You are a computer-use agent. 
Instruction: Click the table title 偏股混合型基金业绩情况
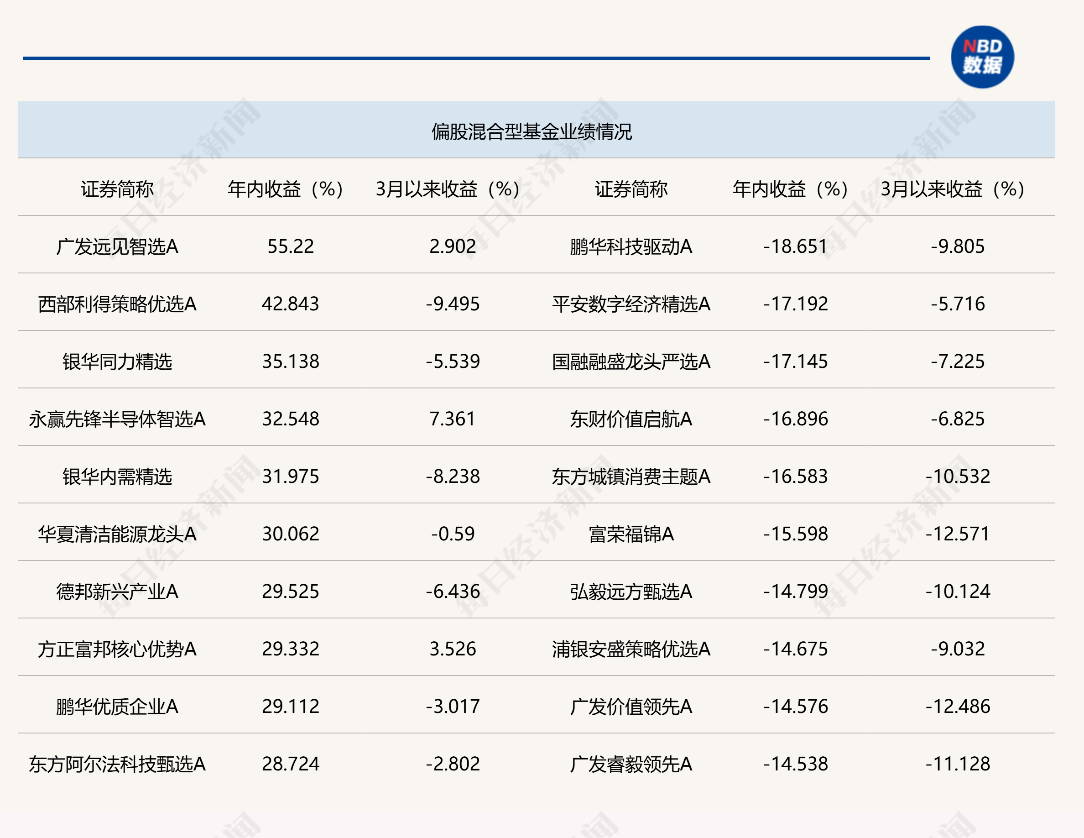coord(531,131)
